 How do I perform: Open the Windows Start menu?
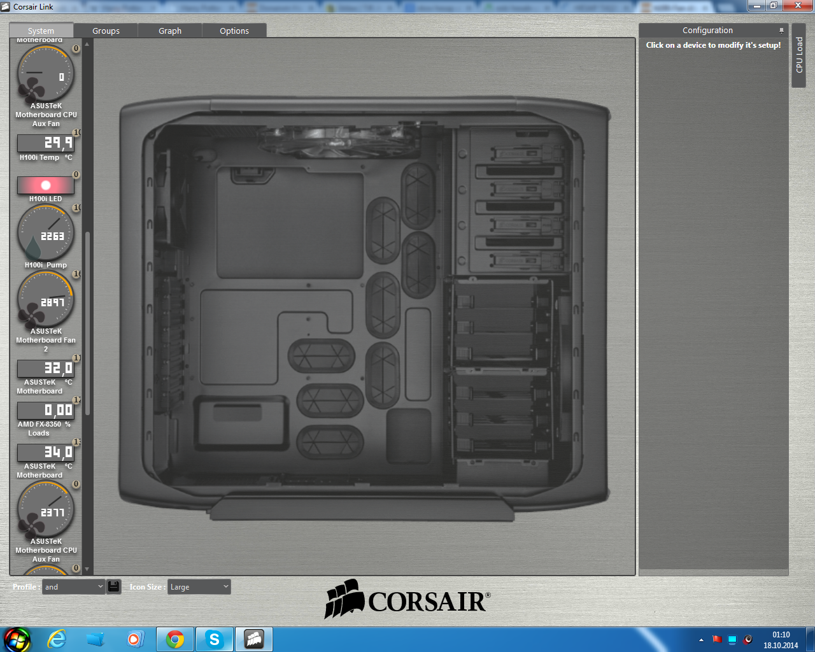click(x=17, y=639)
